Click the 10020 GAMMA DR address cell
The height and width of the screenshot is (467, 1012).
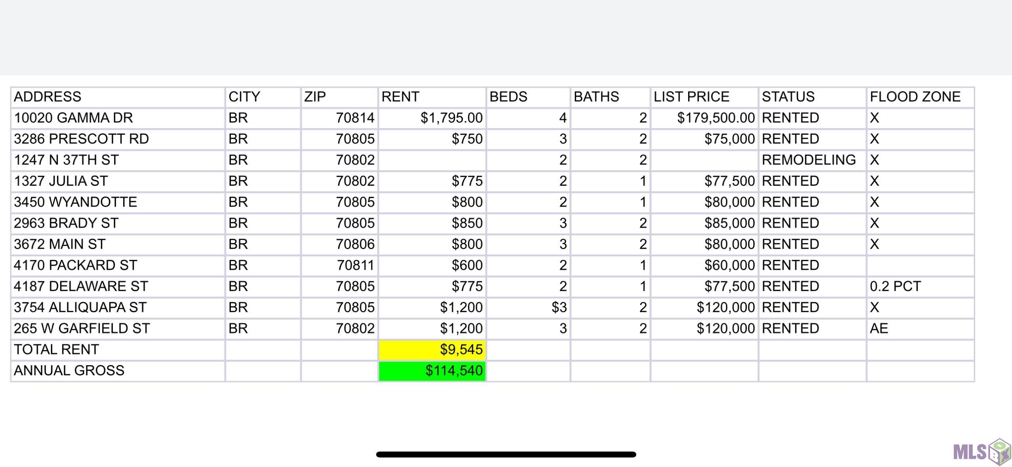pyautogui.click(x=118, y=118)
